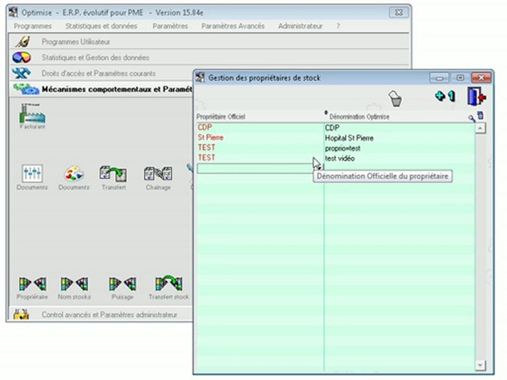Click the Gestion des propriétaires window icon
The image size is (507, 380).
point(200,78)
